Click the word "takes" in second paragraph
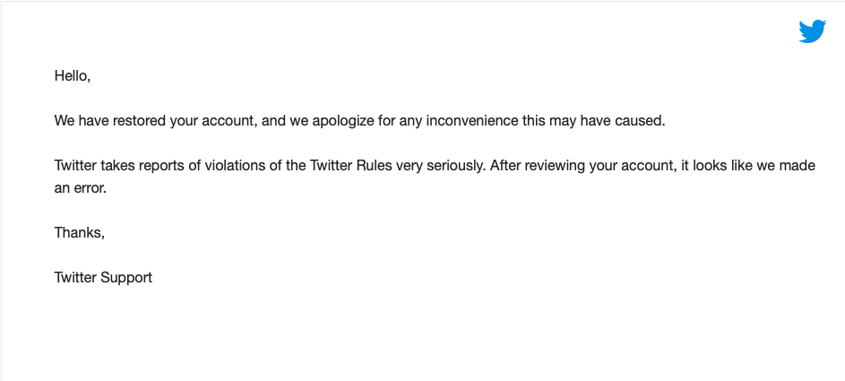This screenshot has width=845, height=381. [118, 166]
